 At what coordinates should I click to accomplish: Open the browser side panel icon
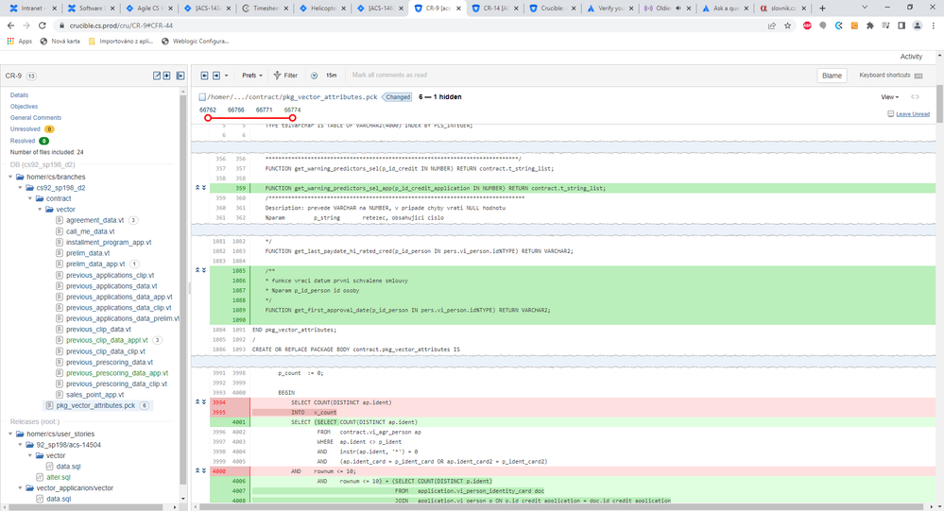point(901,26)
